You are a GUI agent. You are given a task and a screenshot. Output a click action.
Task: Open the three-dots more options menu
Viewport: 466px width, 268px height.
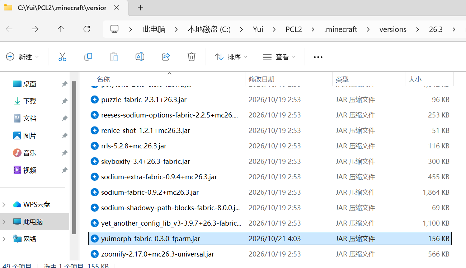coord(318,57)
